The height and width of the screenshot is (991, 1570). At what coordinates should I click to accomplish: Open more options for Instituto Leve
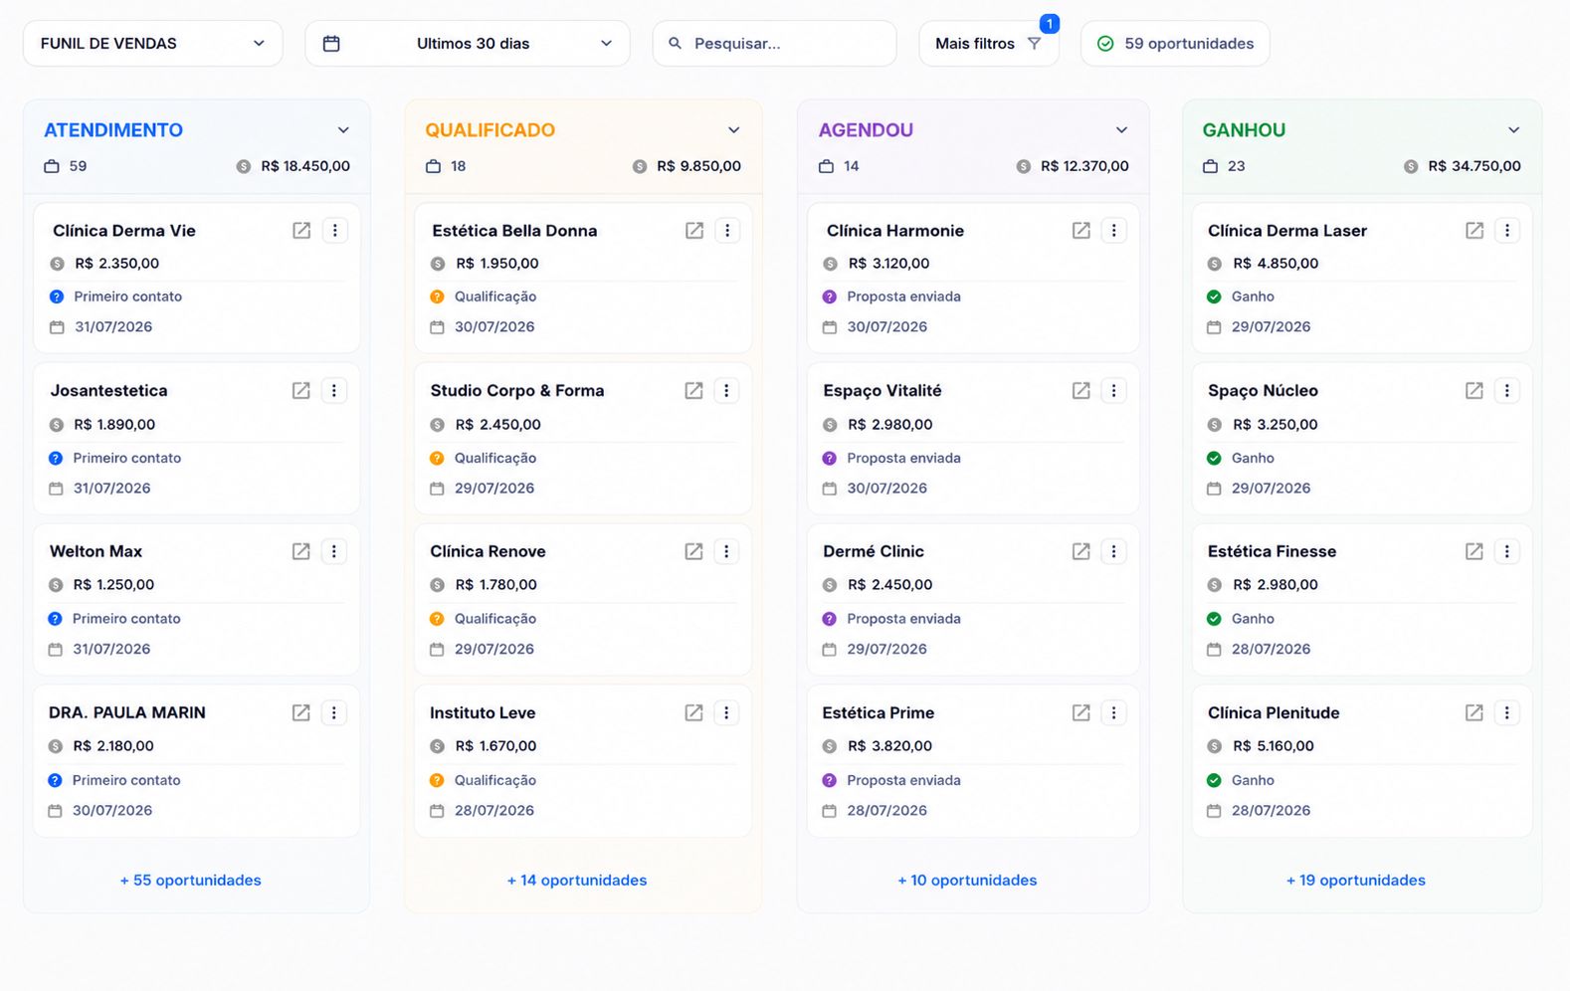(x=726, y=712)
